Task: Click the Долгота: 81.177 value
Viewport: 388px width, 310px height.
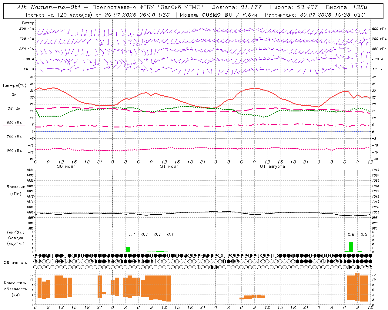Action: coord(236,7)
